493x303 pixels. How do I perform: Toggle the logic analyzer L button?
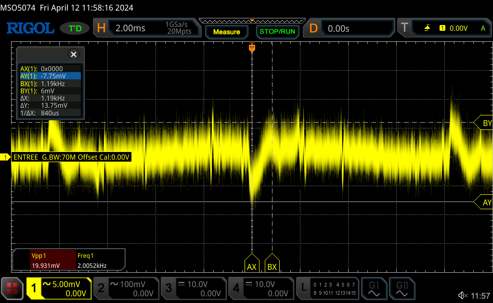(x=303, y=288)
